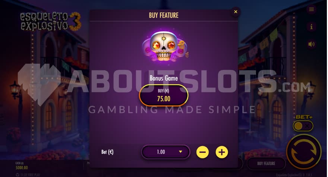Click the dimmed Buy Feature button

coord(266,164)
